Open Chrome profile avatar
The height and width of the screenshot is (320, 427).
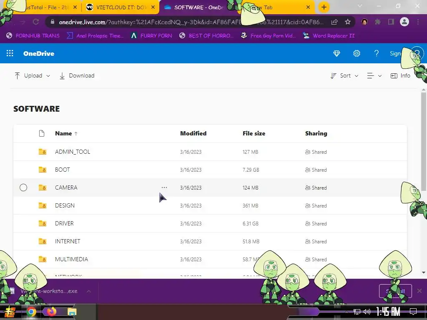404,22
